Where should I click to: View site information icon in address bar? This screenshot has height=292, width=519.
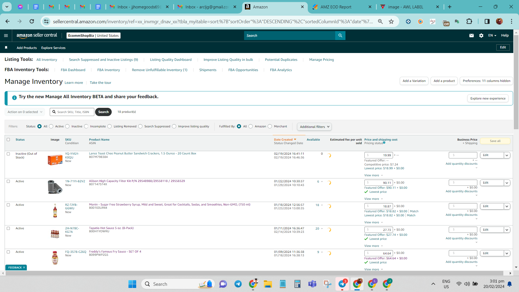[x=46, y=21]
